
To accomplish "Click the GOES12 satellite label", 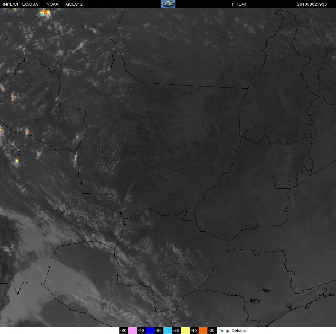I will (74, 4).
